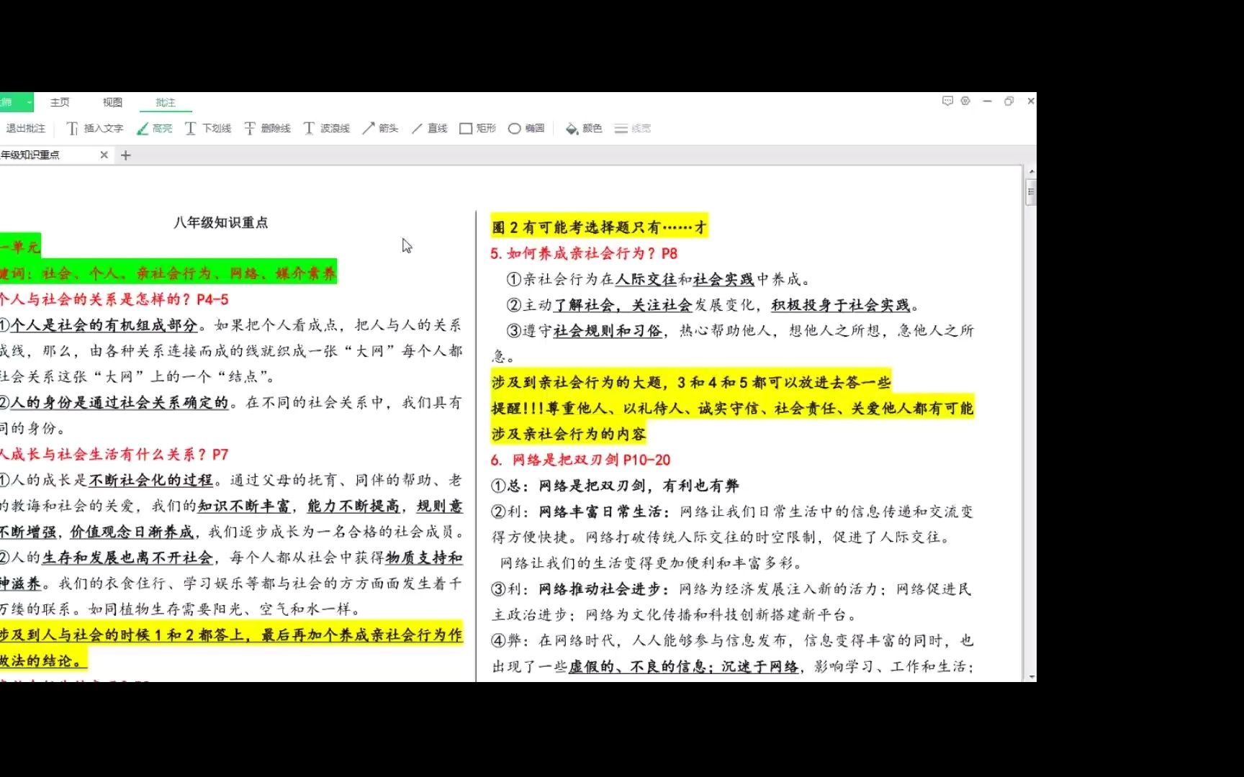The image size is (1244, 777).
Task: Click underlined text 不断社会化的过程
Action: pos(151,480)
